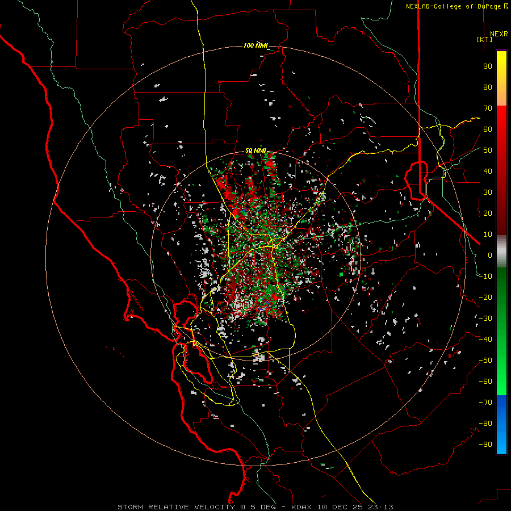Click the [KT] units label
This screenshot has width=511, height=511.
[485, 39]
